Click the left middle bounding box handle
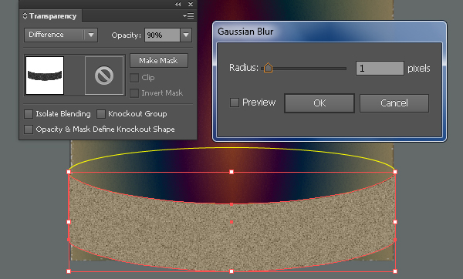Screen dimensions: 463x279 (x=69, y=222)
